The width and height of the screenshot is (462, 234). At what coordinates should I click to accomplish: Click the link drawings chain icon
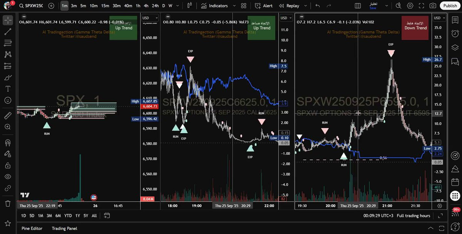click(8, 188)
